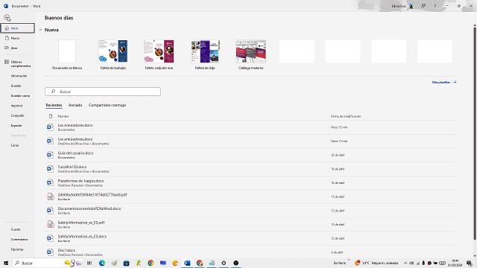This screenshot has width=477, height=268.
Task: Click file icon of SafetyInformation_es_ES.docx
Action: pos(50,238)
